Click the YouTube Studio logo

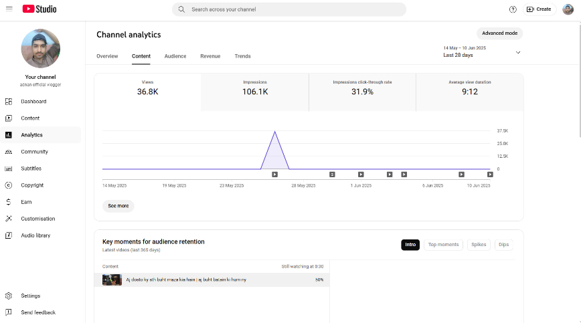(x=39, y=9)
